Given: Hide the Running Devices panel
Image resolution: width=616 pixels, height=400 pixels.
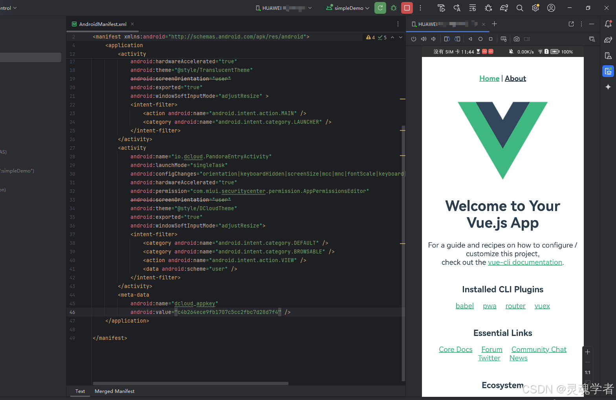Looking at the screenshot, I should coord(592,24).
